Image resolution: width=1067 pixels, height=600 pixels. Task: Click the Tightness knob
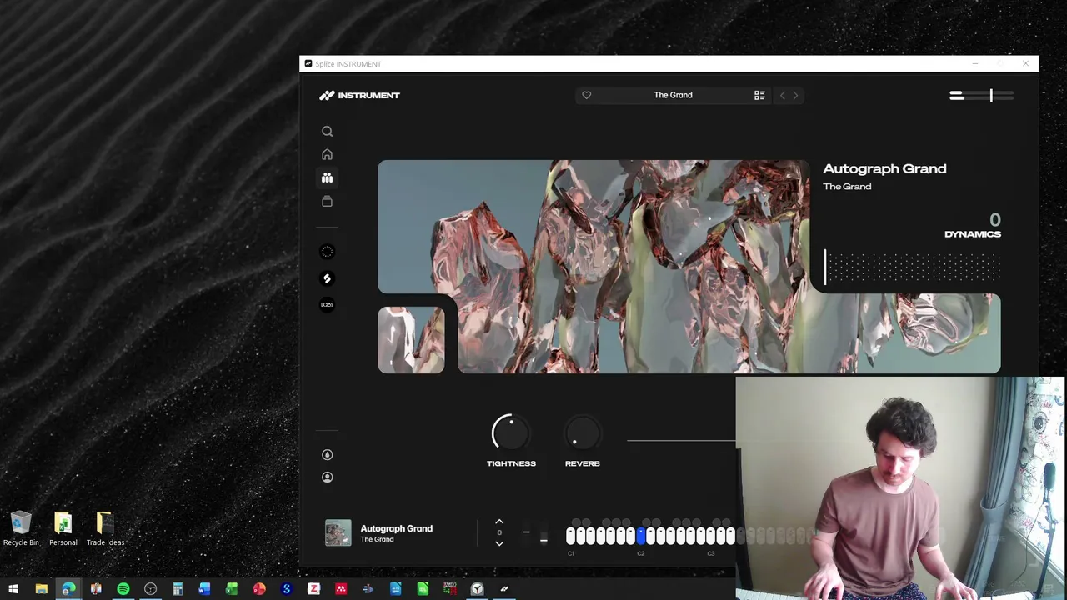click(510, 433)
